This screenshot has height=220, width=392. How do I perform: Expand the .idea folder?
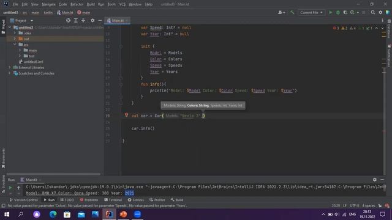(15, 33)
